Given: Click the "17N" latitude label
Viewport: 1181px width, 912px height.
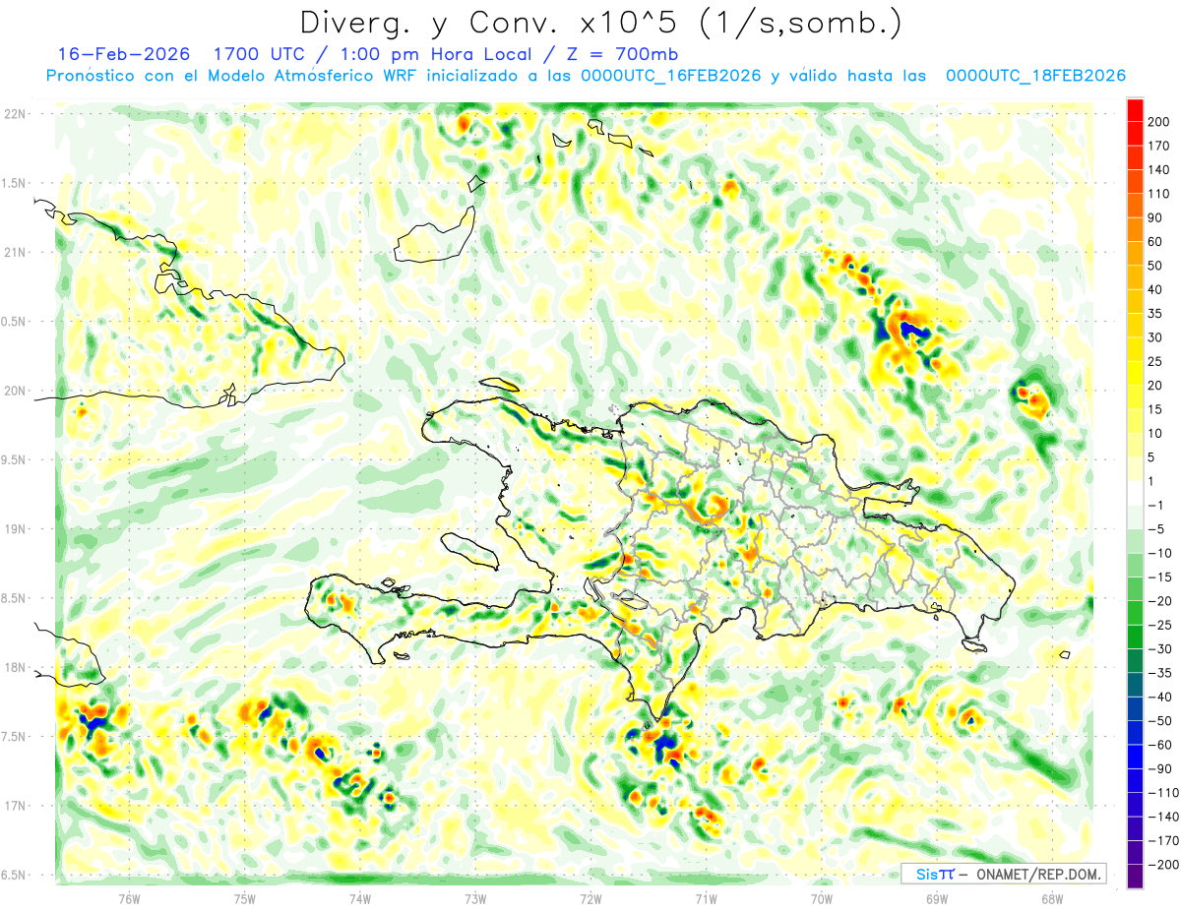Looking at the screenshot, I should pyautogui.click(x=15, y=806).
